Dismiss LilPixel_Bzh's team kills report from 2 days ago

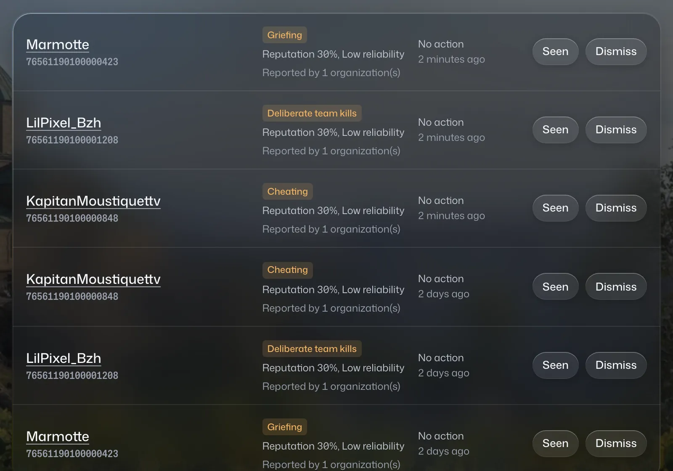616,365
